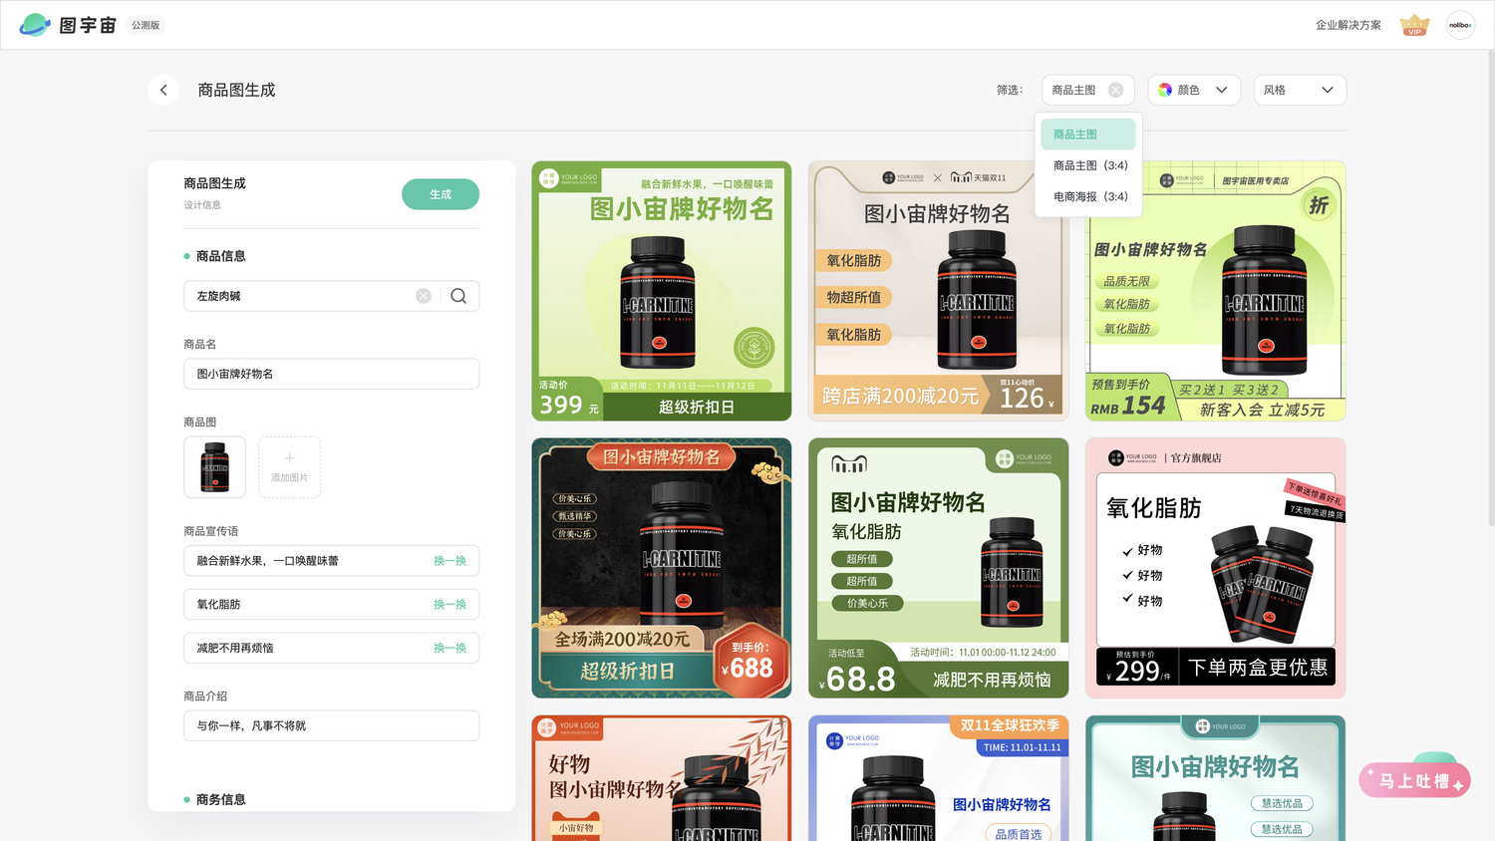Focus the 商品名 input with 图小宙牌好物名
The image size is (1495, 841).
tap(332, 374)
